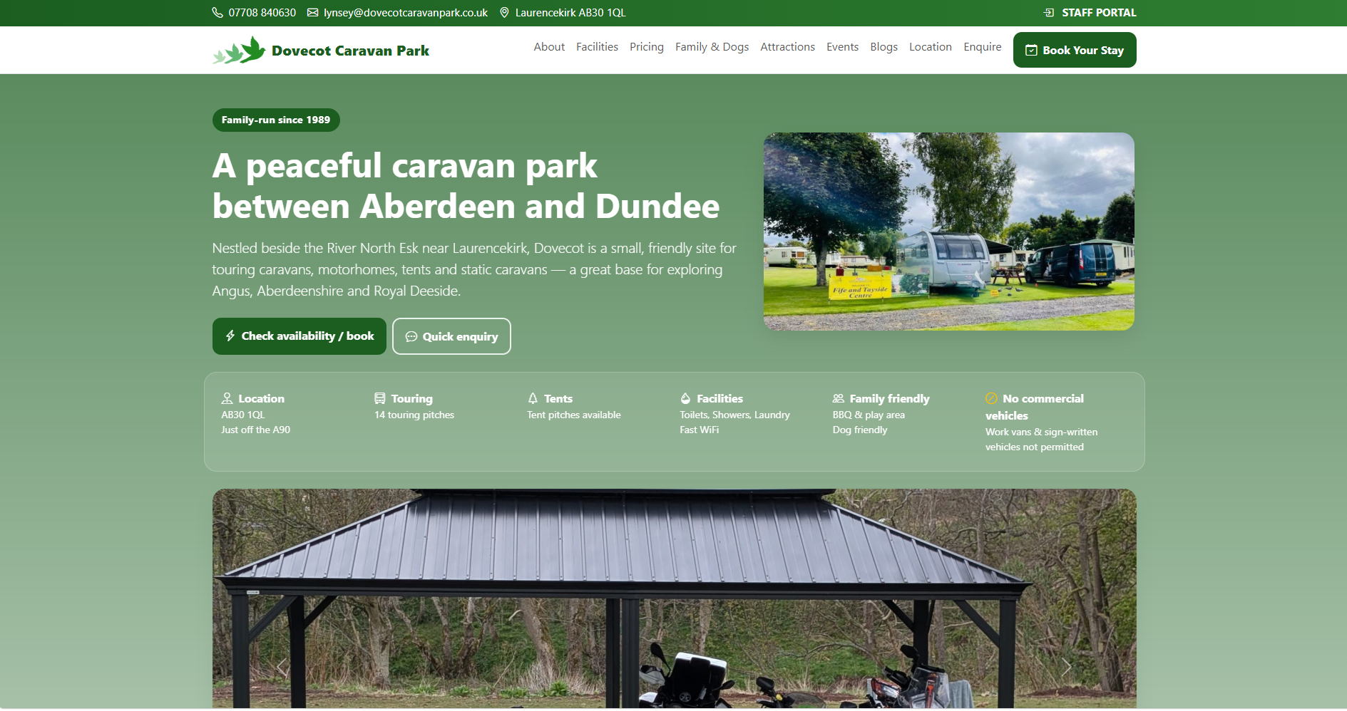Click the Facilities water drop icon
Screen dimensions: 1347x711
click(x=685, y=399)
